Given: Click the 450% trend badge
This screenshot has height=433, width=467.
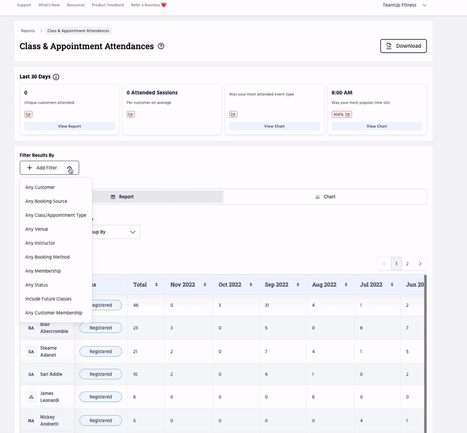Looking at the screenshot, I should 342,115.
